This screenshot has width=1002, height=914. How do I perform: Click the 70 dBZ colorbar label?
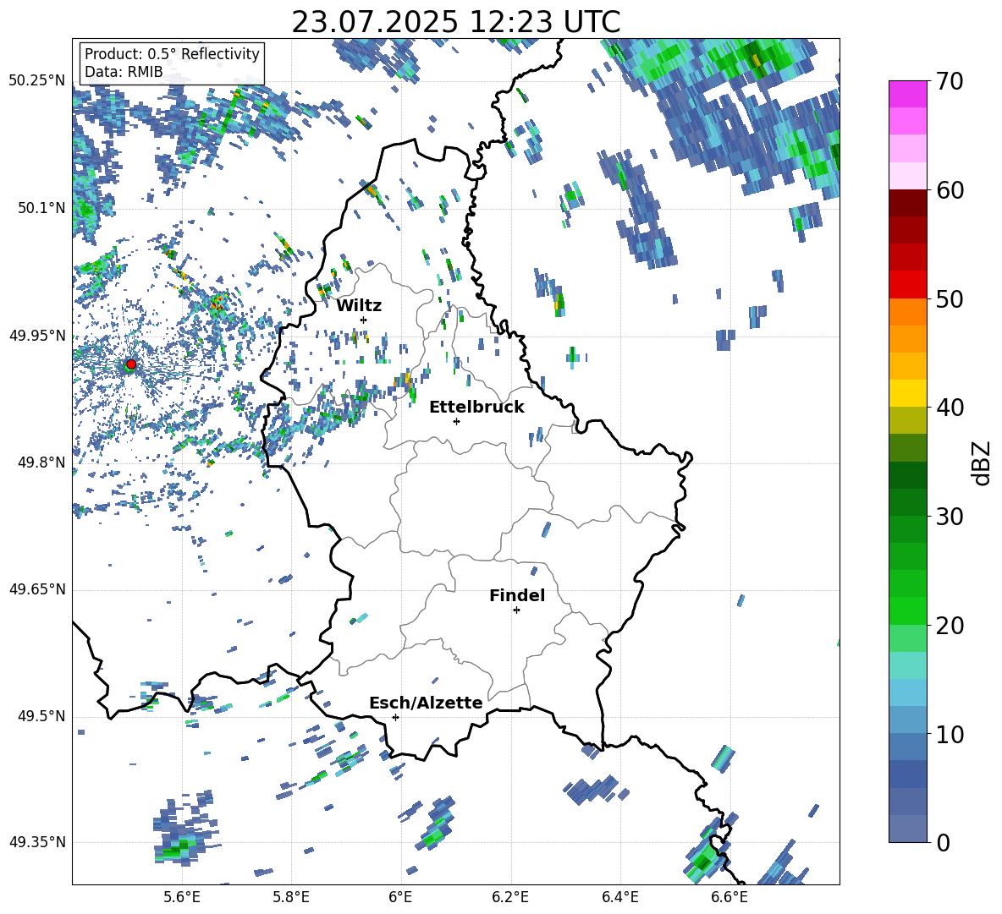(x=950, y=82)
